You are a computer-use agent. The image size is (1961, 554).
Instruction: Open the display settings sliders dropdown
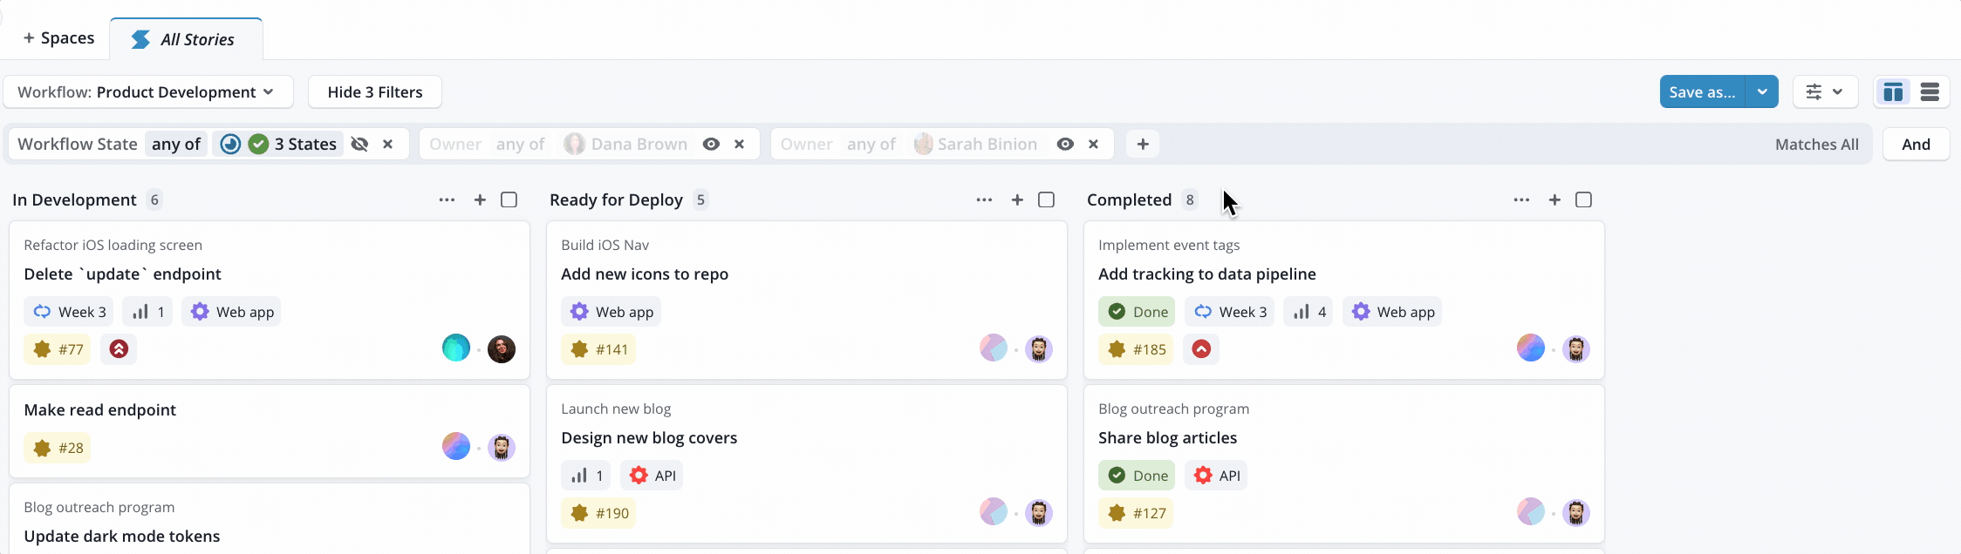pyautogui.click(x=1825, y=92)
